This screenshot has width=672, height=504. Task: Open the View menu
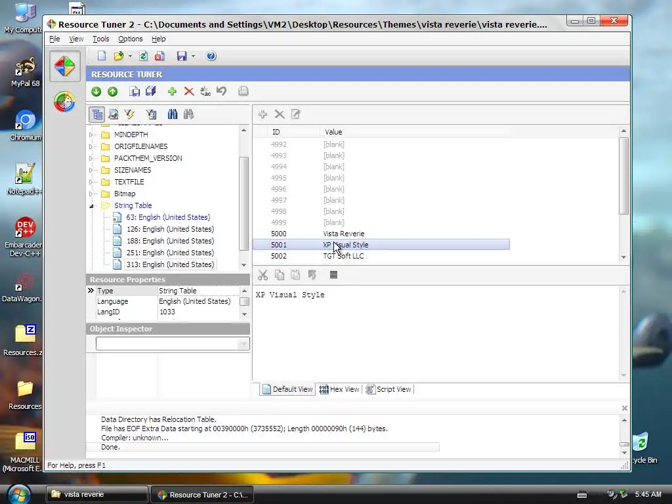(x=76, y=39)
